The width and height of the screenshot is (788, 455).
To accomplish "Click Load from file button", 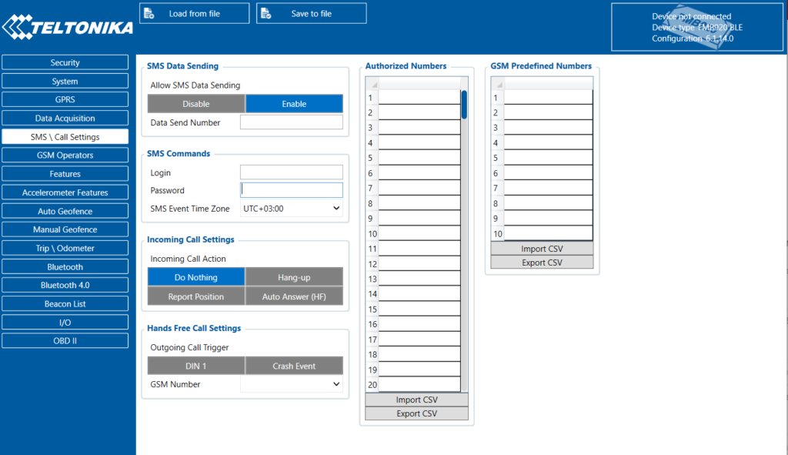I will [x=195, y=14].
